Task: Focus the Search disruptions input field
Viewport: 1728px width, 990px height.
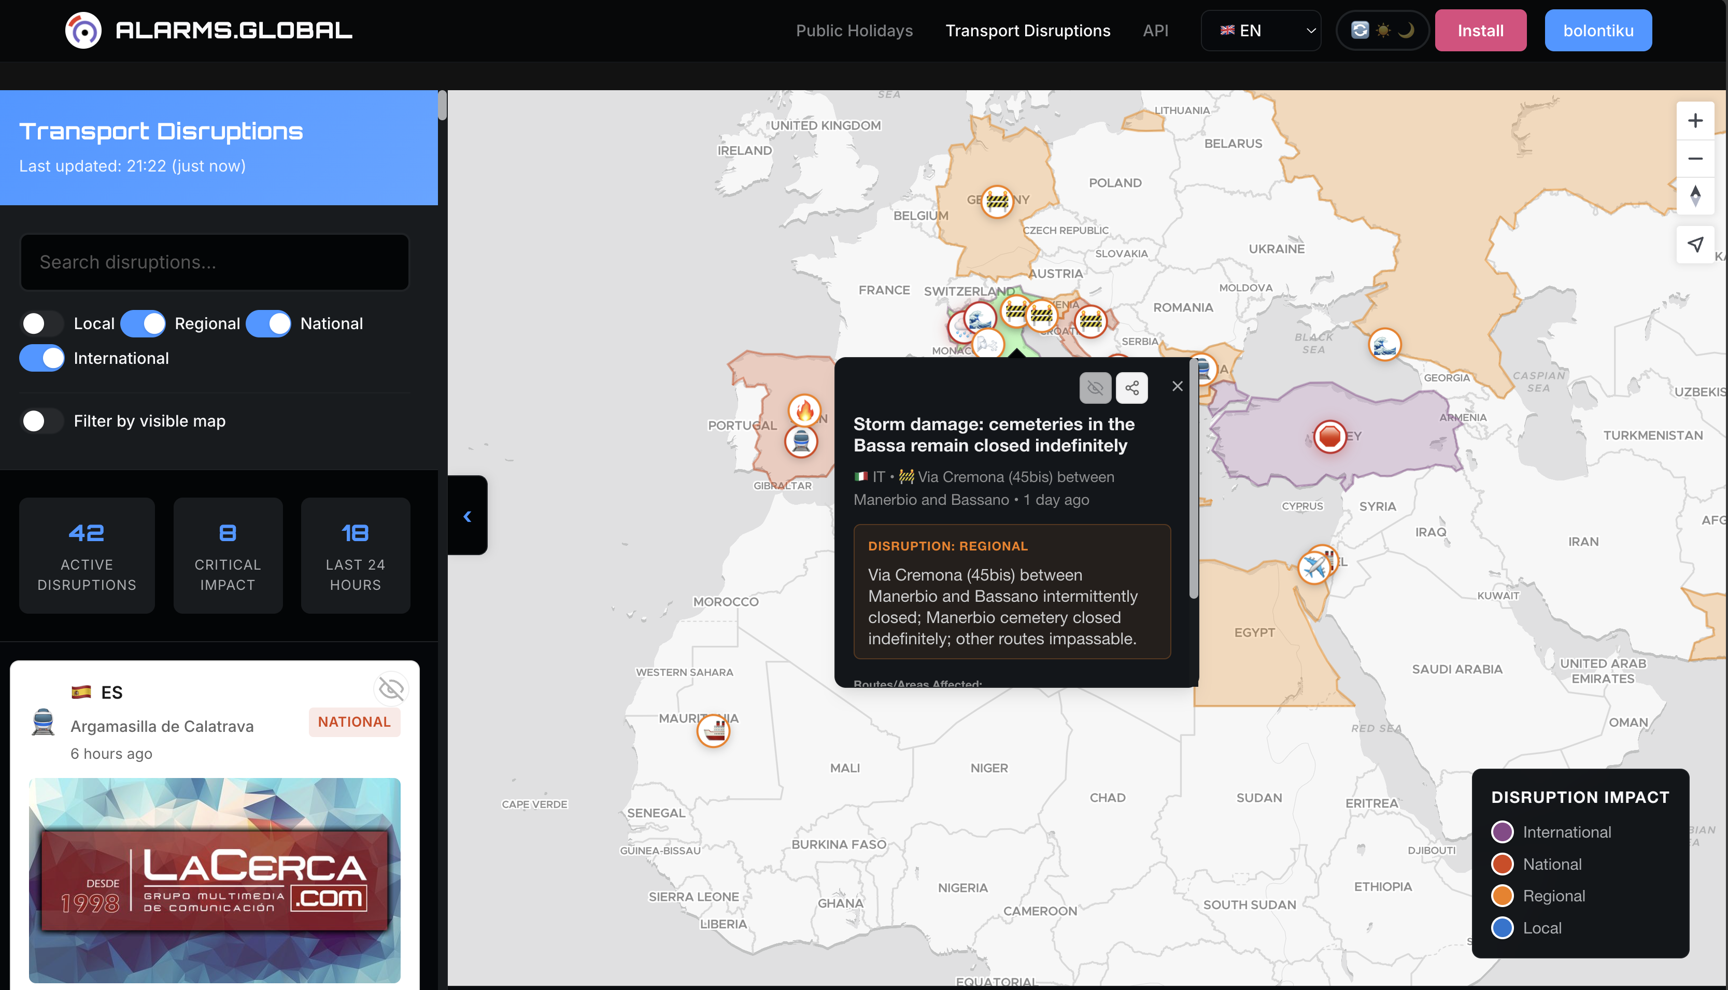Action: 215,262
